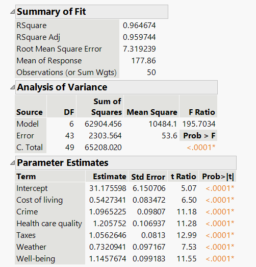
Task: Select Crime standard error 0.09807
Action: (x=151, y=212)
